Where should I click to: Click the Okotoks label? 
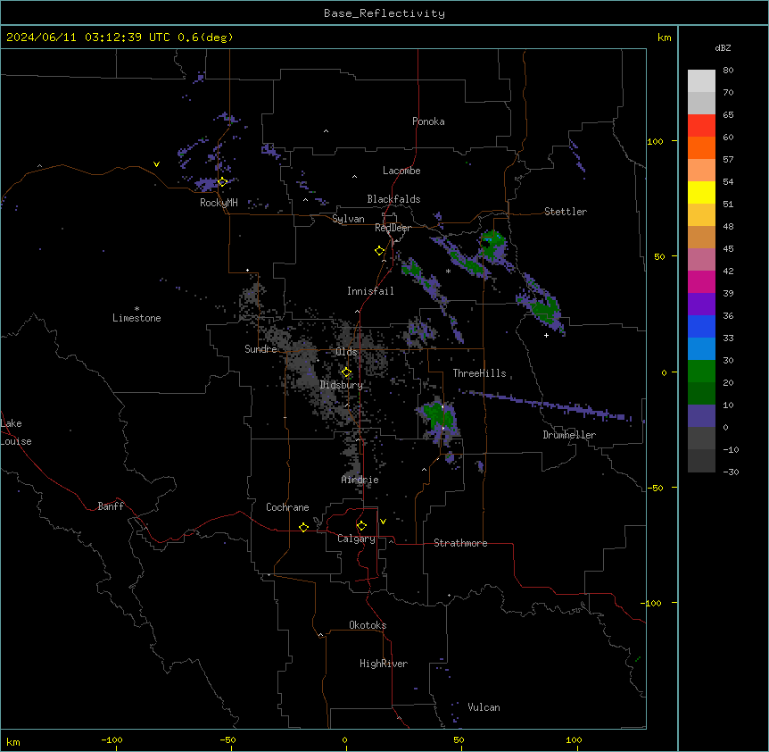(x=368, y=625)
